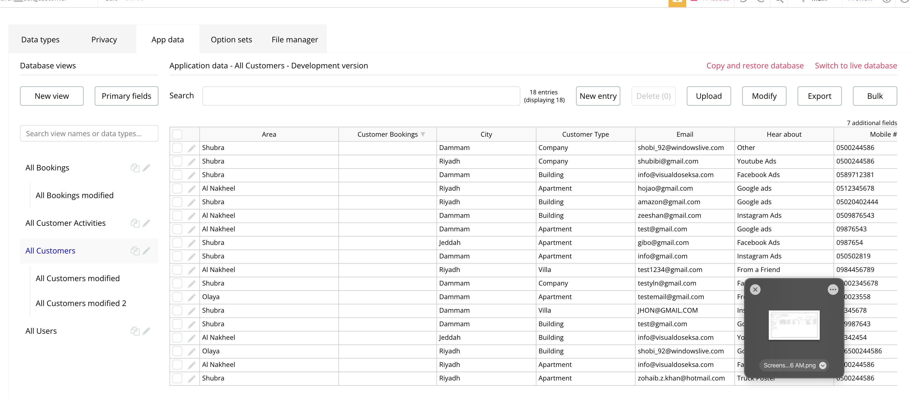Viewport: 910px width, 399px height.
Task: Click the edit pencil next to All Bookings
Action: [146, 168]
